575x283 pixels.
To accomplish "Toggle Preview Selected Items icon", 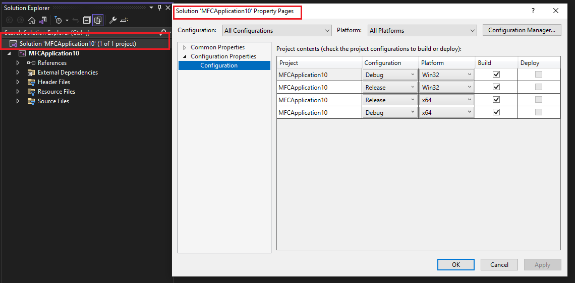I will click(124, 20).
